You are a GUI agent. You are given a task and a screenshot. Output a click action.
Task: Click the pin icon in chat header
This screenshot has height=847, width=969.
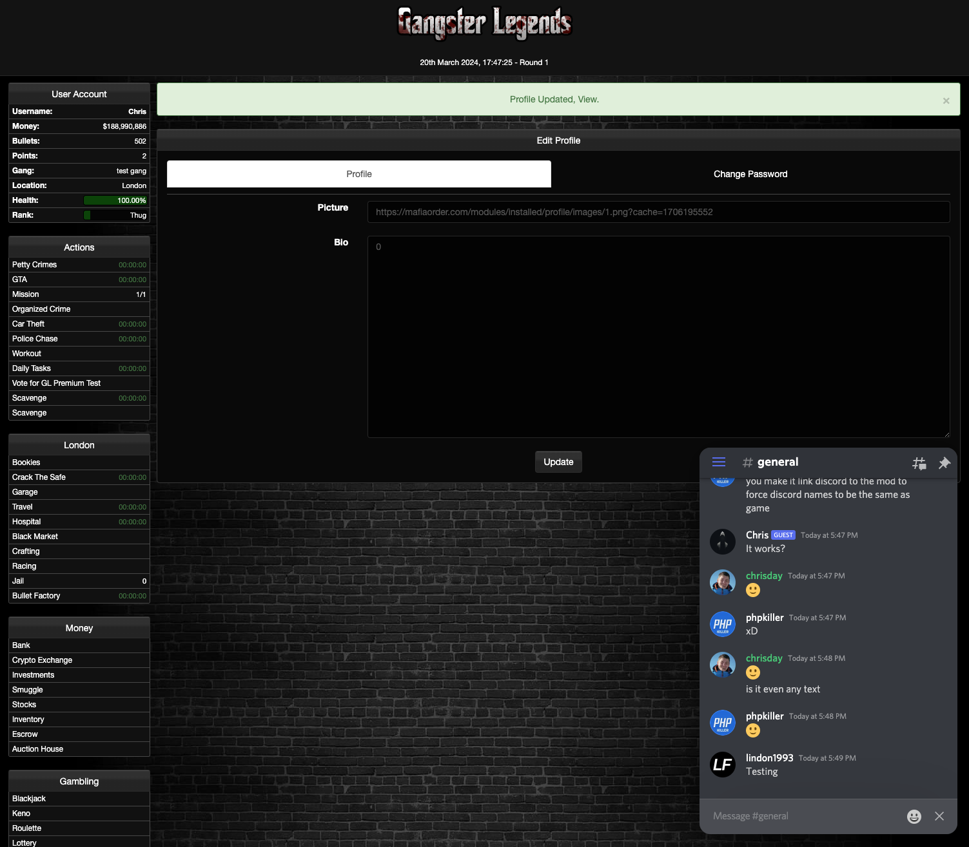[944, 462]
